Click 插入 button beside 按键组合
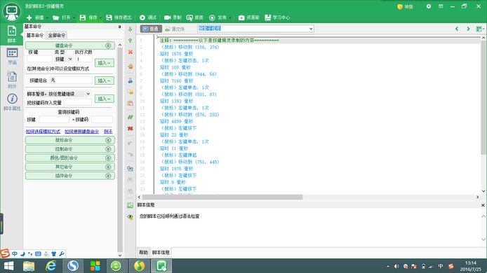Image resolution: width=487 pixels, height=273 pixels. pyautogui.click(x=105, y=80)
